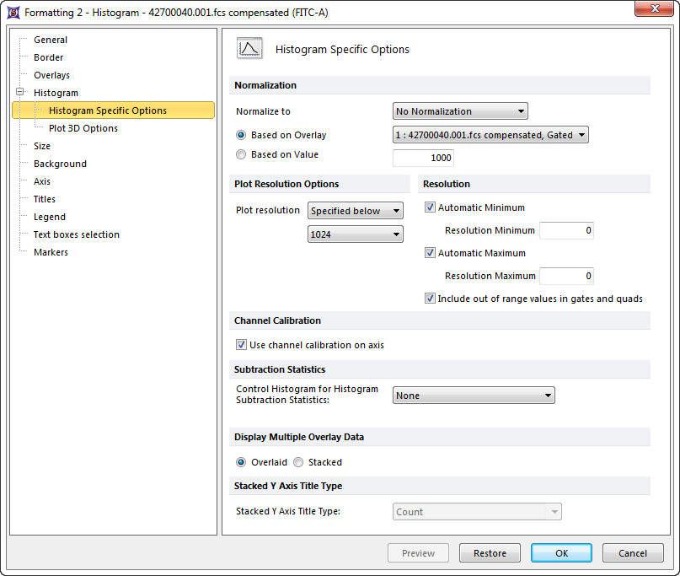The width and height of the screenshot is (680, 576).
Task: Enable the Automatic Minimum checkbox
Action: click(431, 207)
